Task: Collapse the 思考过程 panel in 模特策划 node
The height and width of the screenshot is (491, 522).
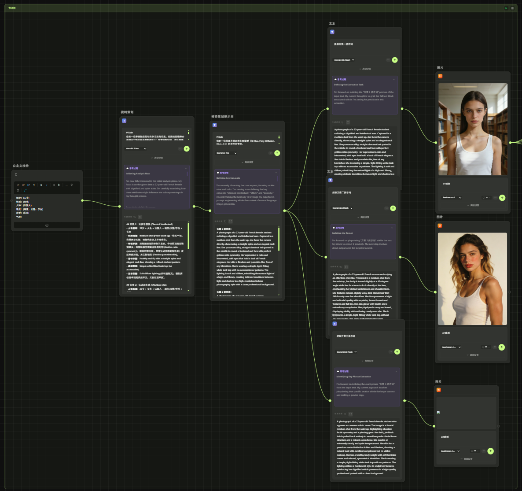Action: click(x=186, y=168)
